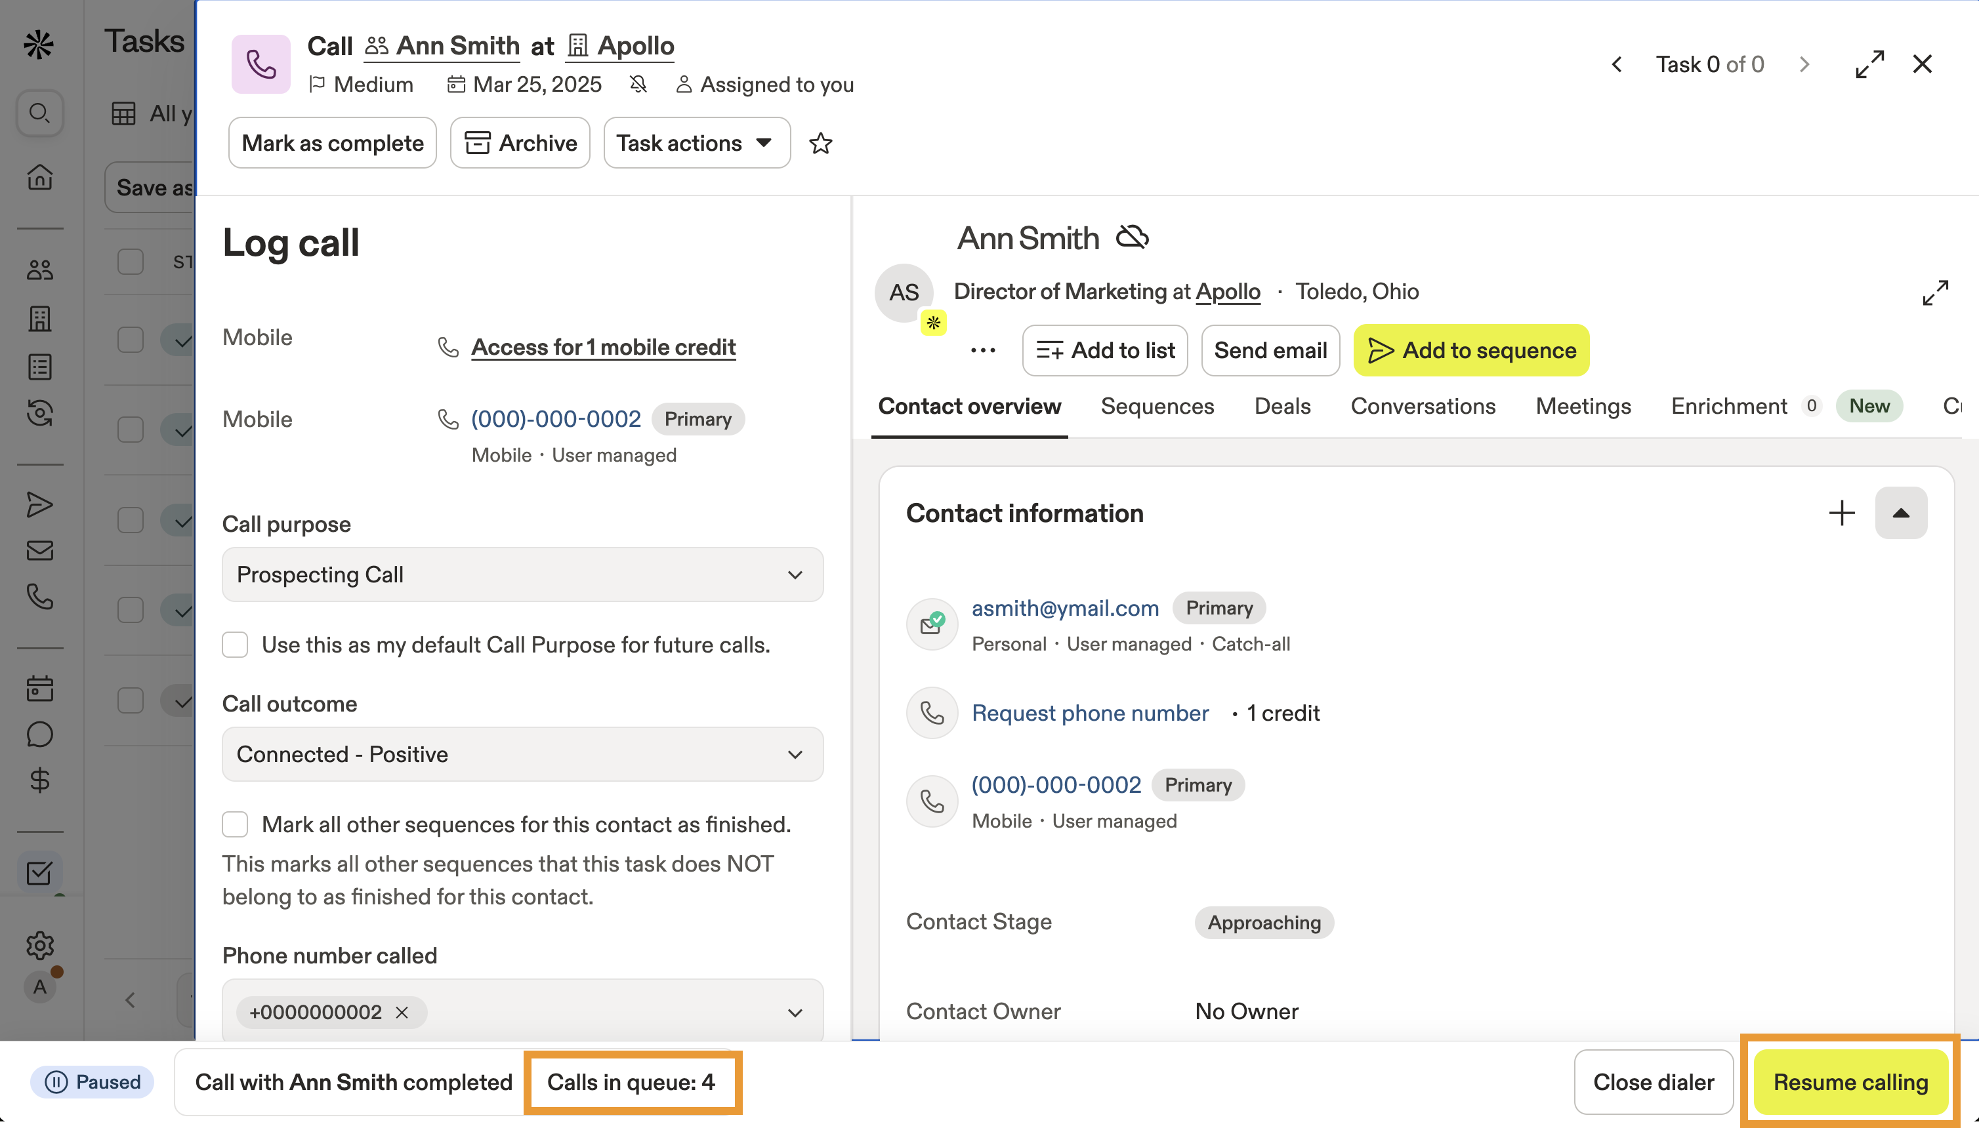1979x1128 pixels.
Task: Open Settings gear in left sidebar
Action: [39, 944]
